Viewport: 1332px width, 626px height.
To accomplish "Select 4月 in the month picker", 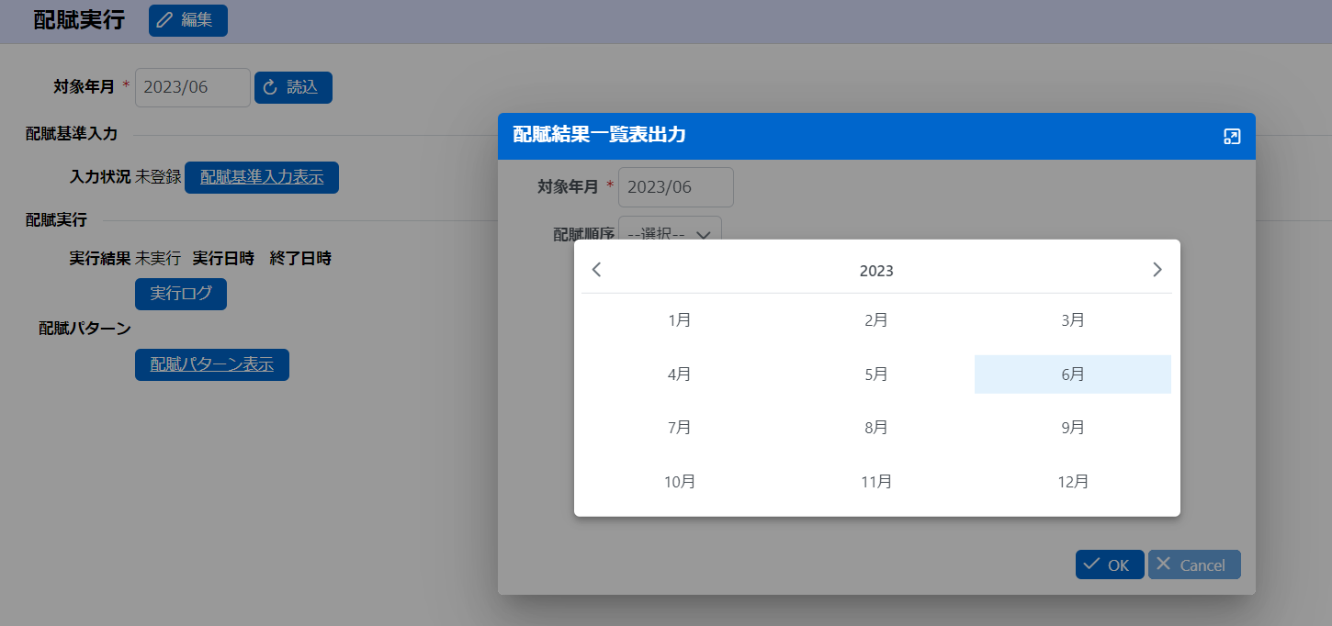I will [680, 374].
